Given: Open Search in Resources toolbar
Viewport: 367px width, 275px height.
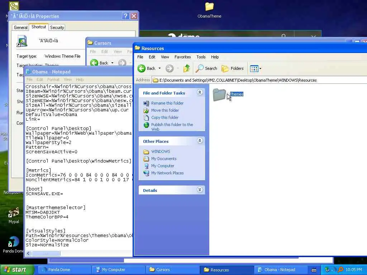Looking at the screenshot, I should pos(206,68).
